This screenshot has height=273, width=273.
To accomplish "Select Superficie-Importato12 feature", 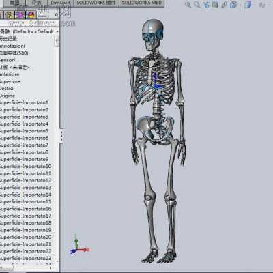I will pos(25,180).
